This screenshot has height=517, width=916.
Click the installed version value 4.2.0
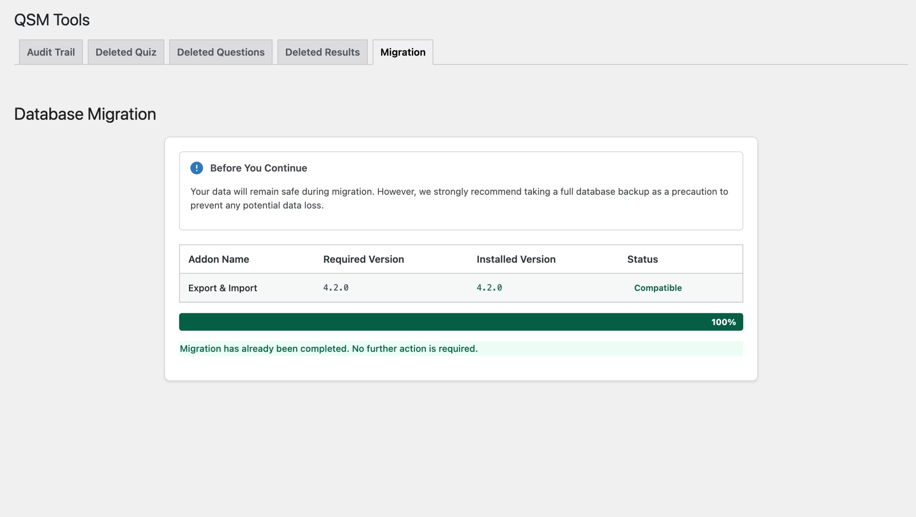pyautogui.click(x=489, y=288)
